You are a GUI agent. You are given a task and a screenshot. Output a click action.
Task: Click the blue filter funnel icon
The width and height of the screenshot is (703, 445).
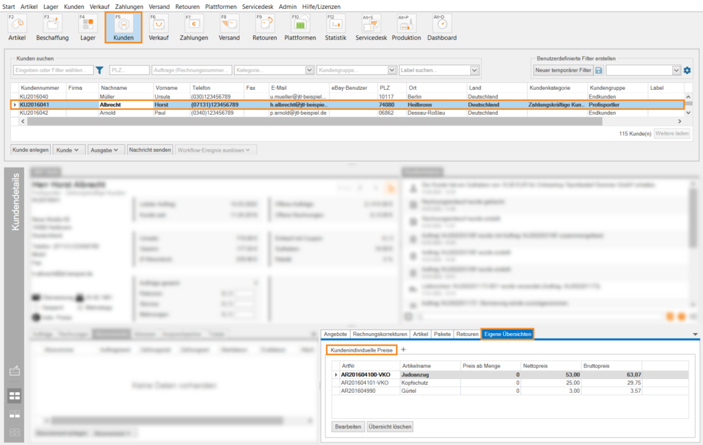[100, 70]
